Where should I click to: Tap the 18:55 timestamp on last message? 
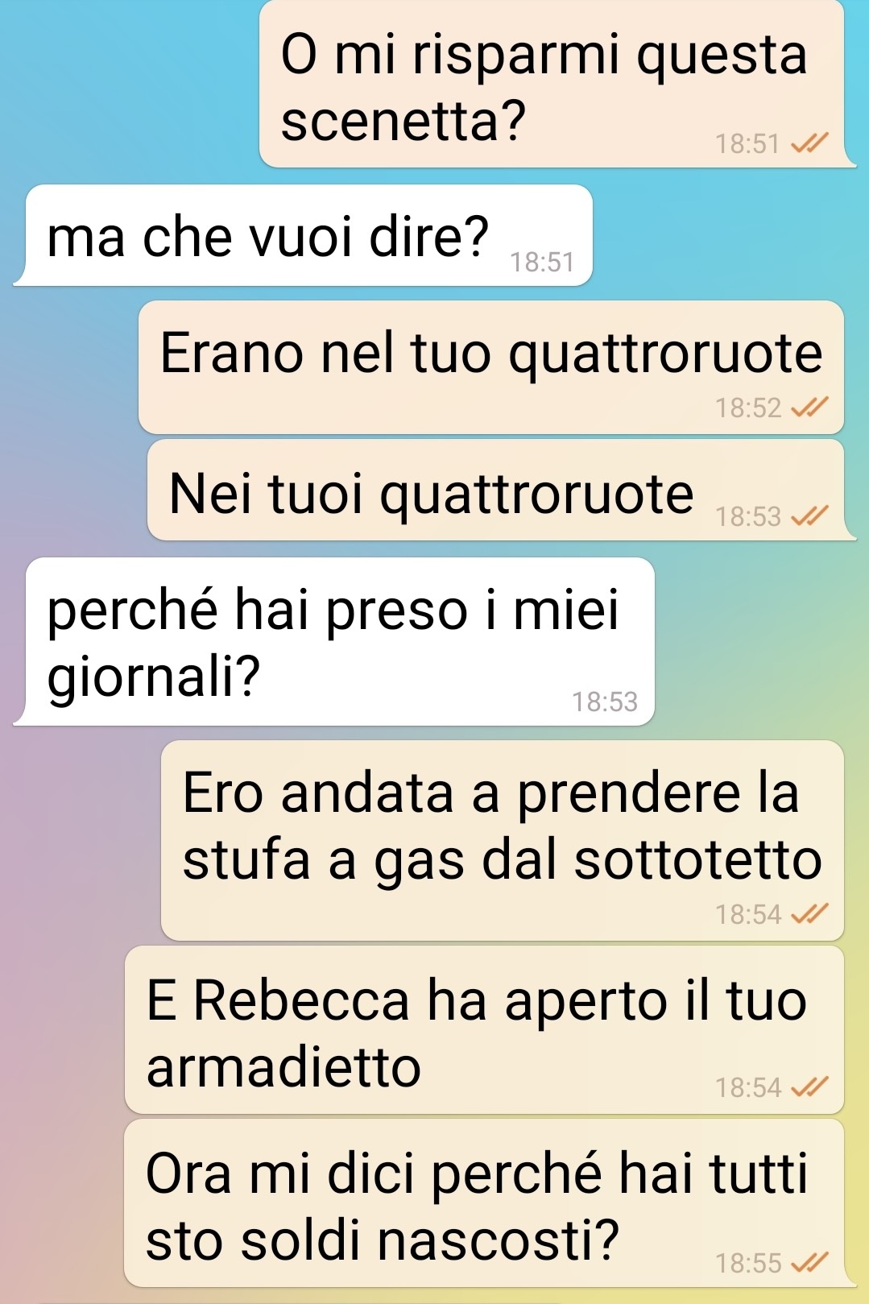pos(748,1263)
